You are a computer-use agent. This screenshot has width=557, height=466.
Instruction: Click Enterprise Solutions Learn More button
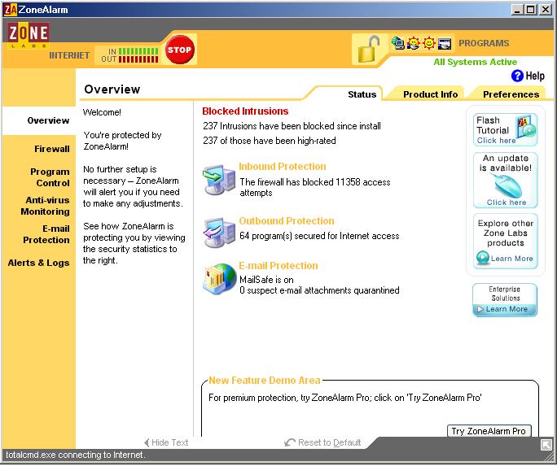(x=505, y=309)
